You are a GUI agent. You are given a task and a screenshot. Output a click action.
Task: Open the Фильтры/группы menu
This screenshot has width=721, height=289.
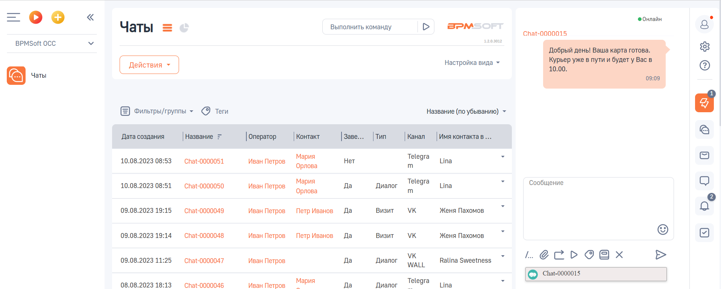point(157,111)
